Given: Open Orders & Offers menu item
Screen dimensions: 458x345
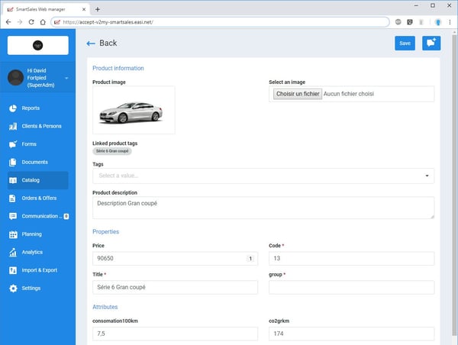Looking at the screenshot, I should pyautogui.click(x=37, y=198).
